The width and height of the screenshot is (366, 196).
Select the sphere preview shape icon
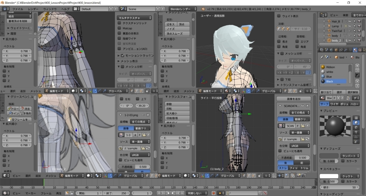356,122
